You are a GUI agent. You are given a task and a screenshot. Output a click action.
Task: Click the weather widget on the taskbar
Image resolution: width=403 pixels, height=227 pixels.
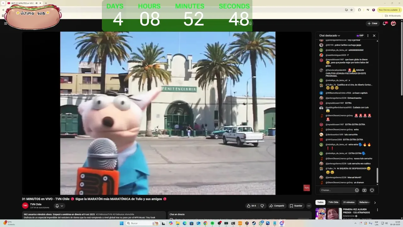pos(9,223)
